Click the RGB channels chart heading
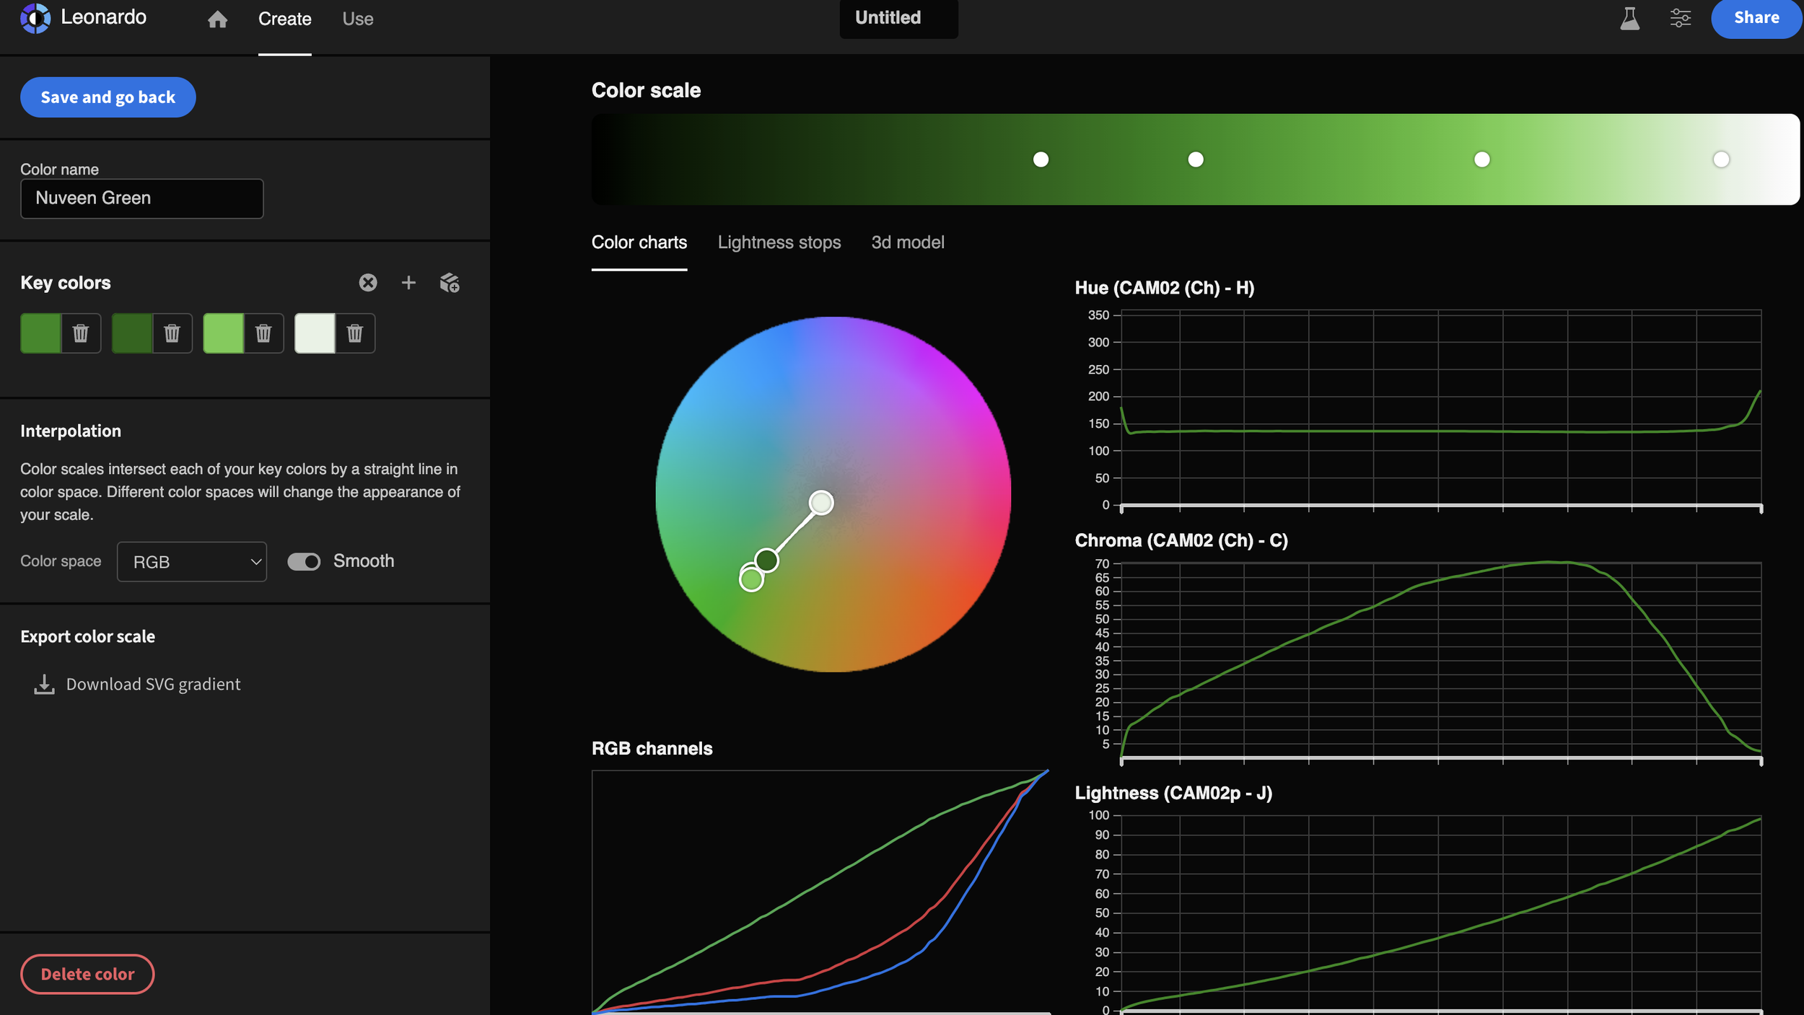The image size is (1804, 1015). (652, 749)
